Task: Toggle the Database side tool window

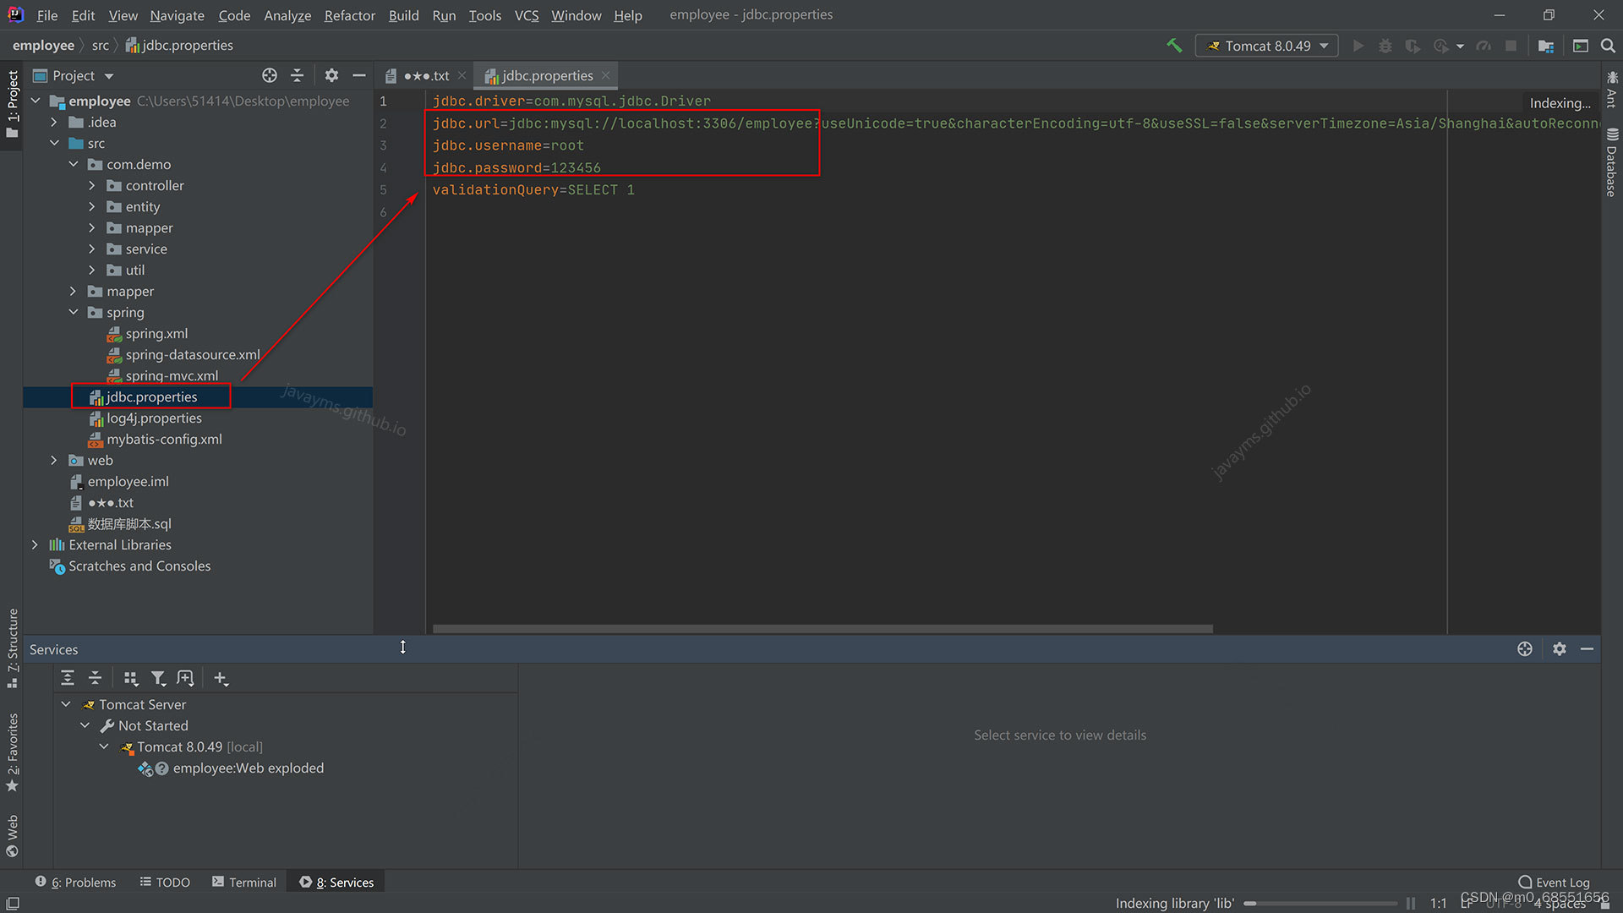Action: (1611, 163)
